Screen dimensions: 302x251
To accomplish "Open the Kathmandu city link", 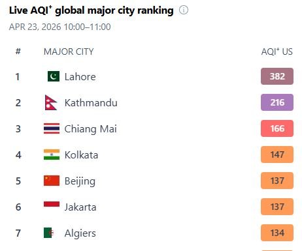I will tap(91, 103).
